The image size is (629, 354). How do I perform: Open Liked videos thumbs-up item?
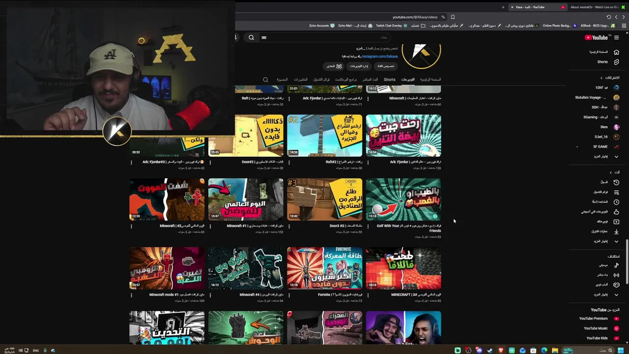pos(616,212)
